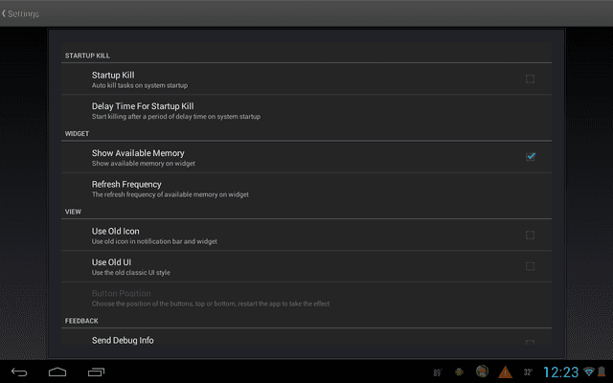The width and height of the screenshot is (613, 383).
Task: Open Delay Time For Startup Kill setting
Action: [306, 110]
